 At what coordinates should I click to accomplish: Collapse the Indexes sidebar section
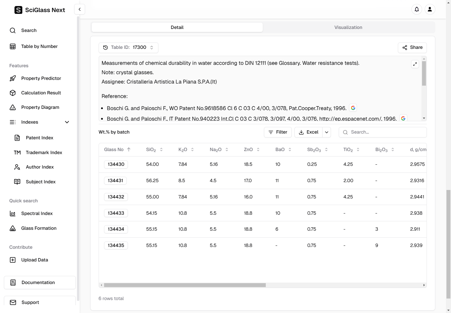67,122
